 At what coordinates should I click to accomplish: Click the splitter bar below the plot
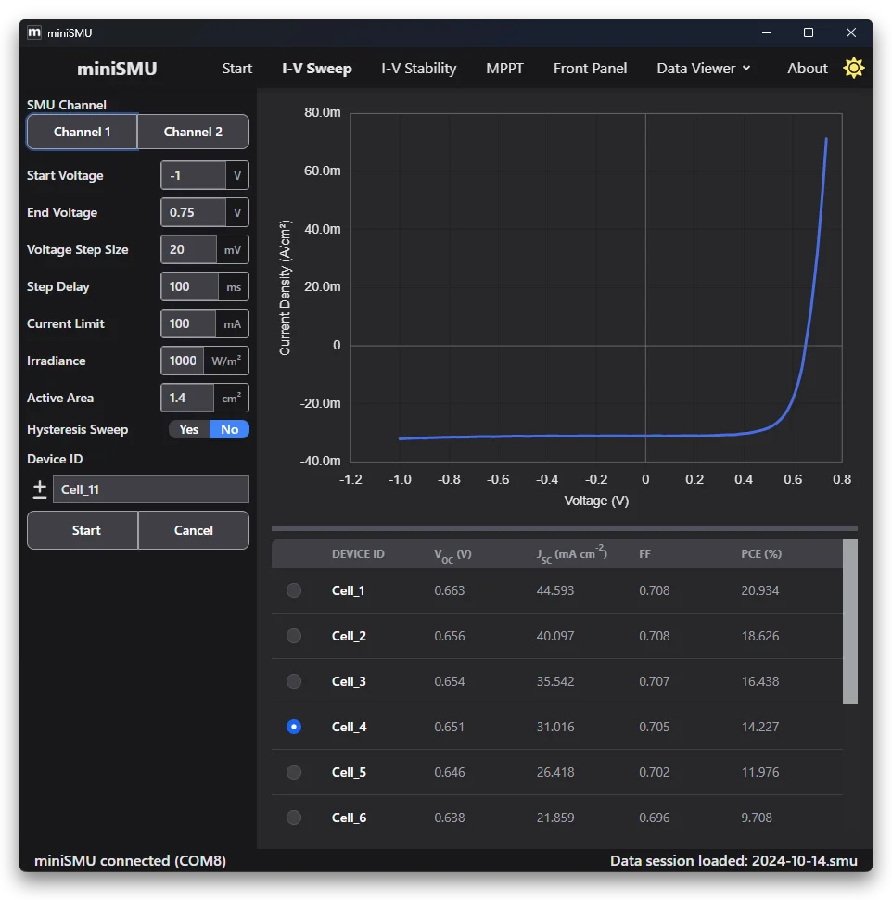click(x=564, y=528)
